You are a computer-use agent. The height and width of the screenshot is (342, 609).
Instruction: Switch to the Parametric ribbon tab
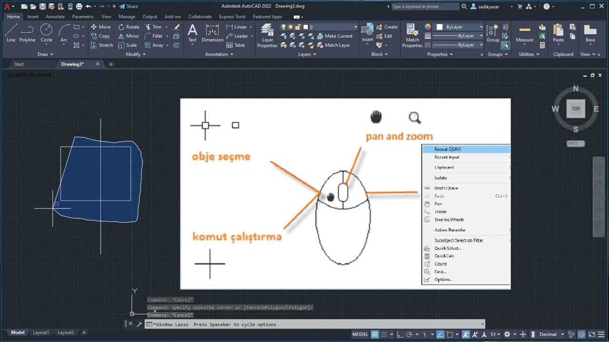(83, 17)
